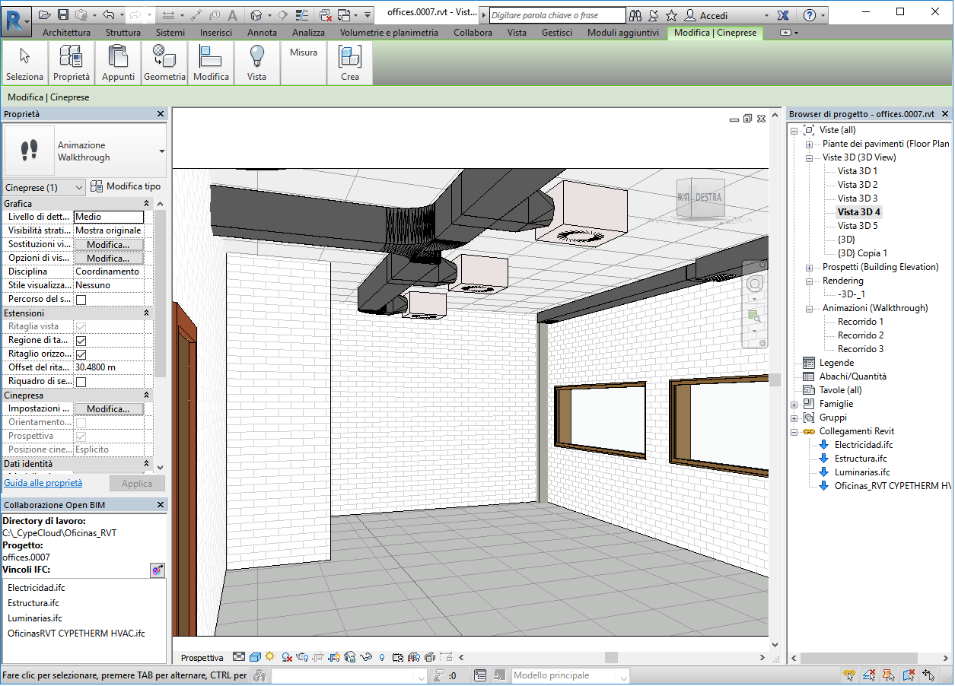Toggle the Ritaglio orizzonte checkbox

[x=81, y=354]
